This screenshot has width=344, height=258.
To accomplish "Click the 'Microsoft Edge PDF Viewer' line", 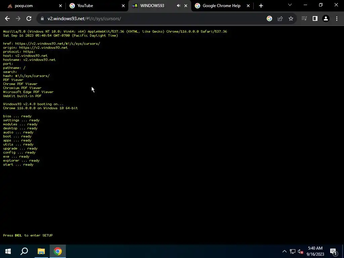I will (28, 92).
